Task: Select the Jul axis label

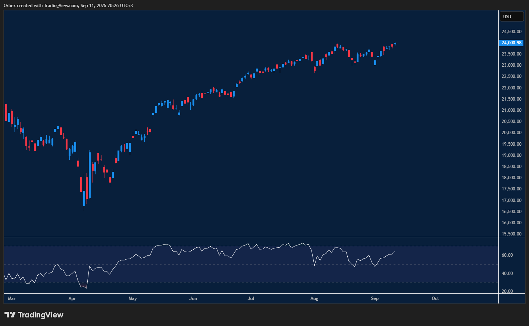Action: pyautogui.click(x=251, y=298)
